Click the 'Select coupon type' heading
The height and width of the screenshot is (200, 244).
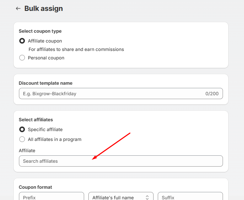click(40, 31)
